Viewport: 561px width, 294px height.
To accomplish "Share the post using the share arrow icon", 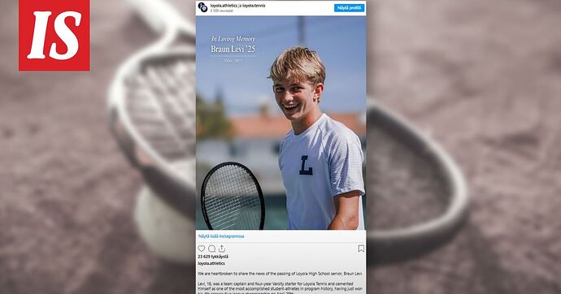I will pos(222,249).
